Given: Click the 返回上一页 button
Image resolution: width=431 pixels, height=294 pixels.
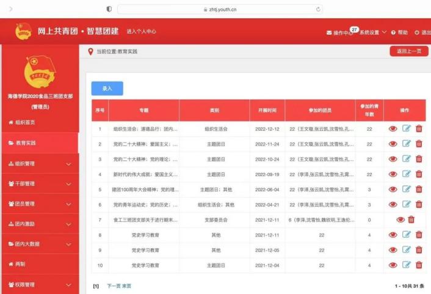Looking at the screenshot, I should (409, 51).
